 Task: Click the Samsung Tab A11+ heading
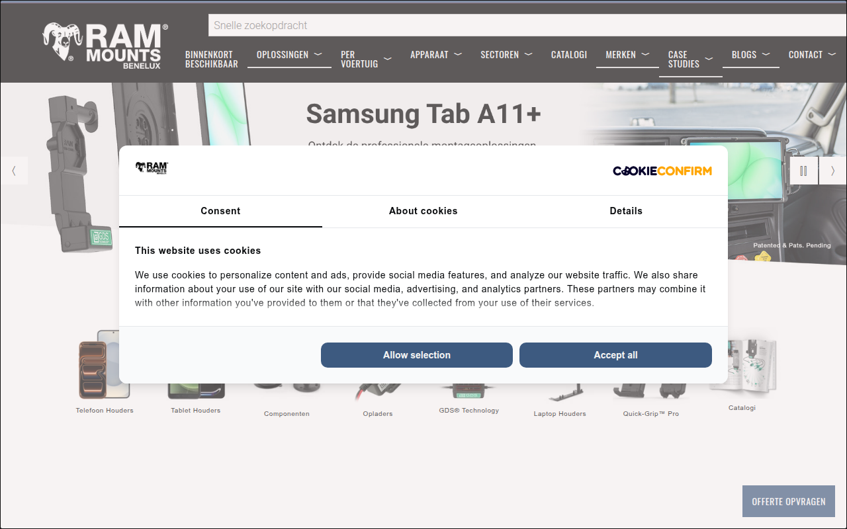click(423, 114)
